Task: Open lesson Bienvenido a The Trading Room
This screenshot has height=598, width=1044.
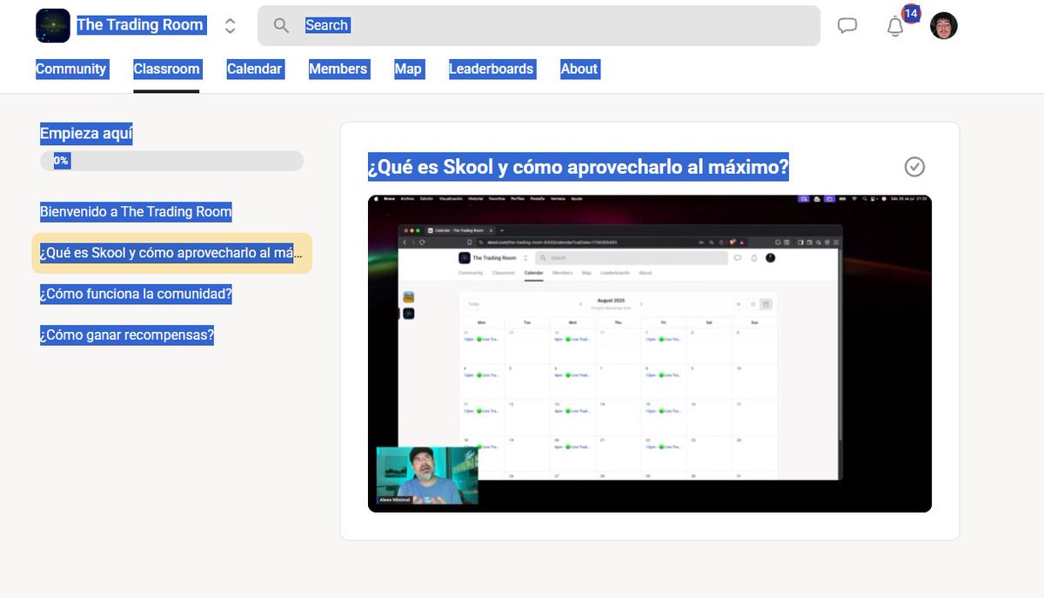Action: point(136,211)
